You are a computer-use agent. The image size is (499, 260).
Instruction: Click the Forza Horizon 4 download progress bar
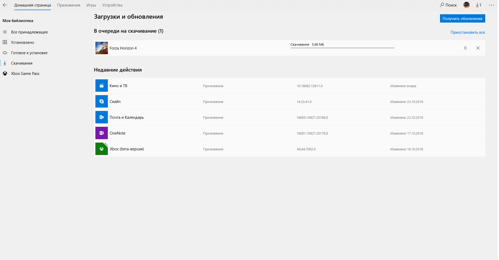343,48
